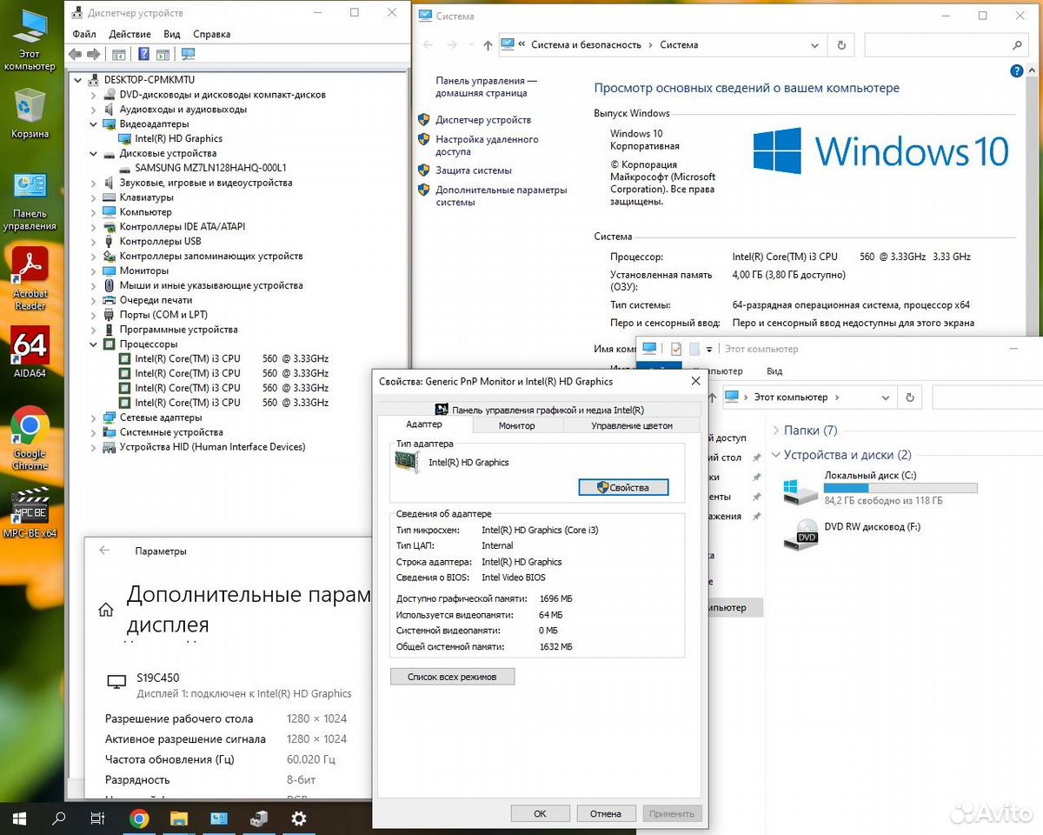
Task: Go to Панель управления домашняя страница link
Action: click(x=486, y=87)
